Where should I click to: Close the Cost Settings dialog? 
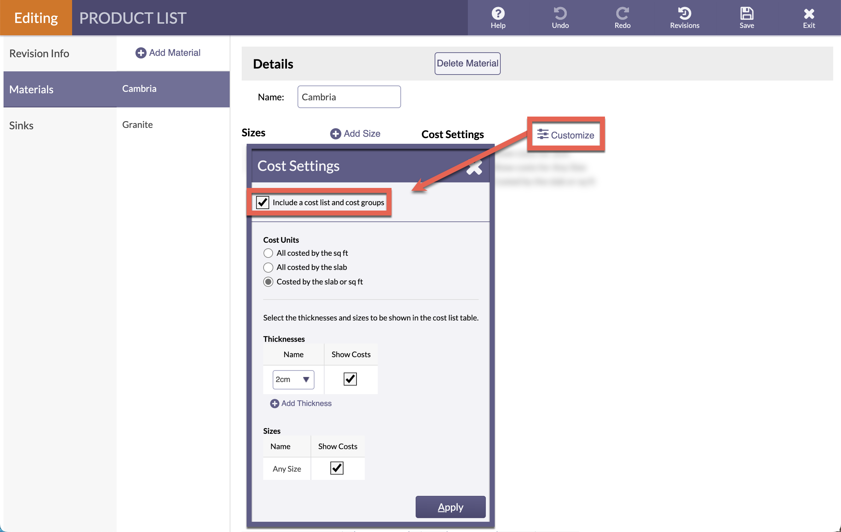[474, 167]
